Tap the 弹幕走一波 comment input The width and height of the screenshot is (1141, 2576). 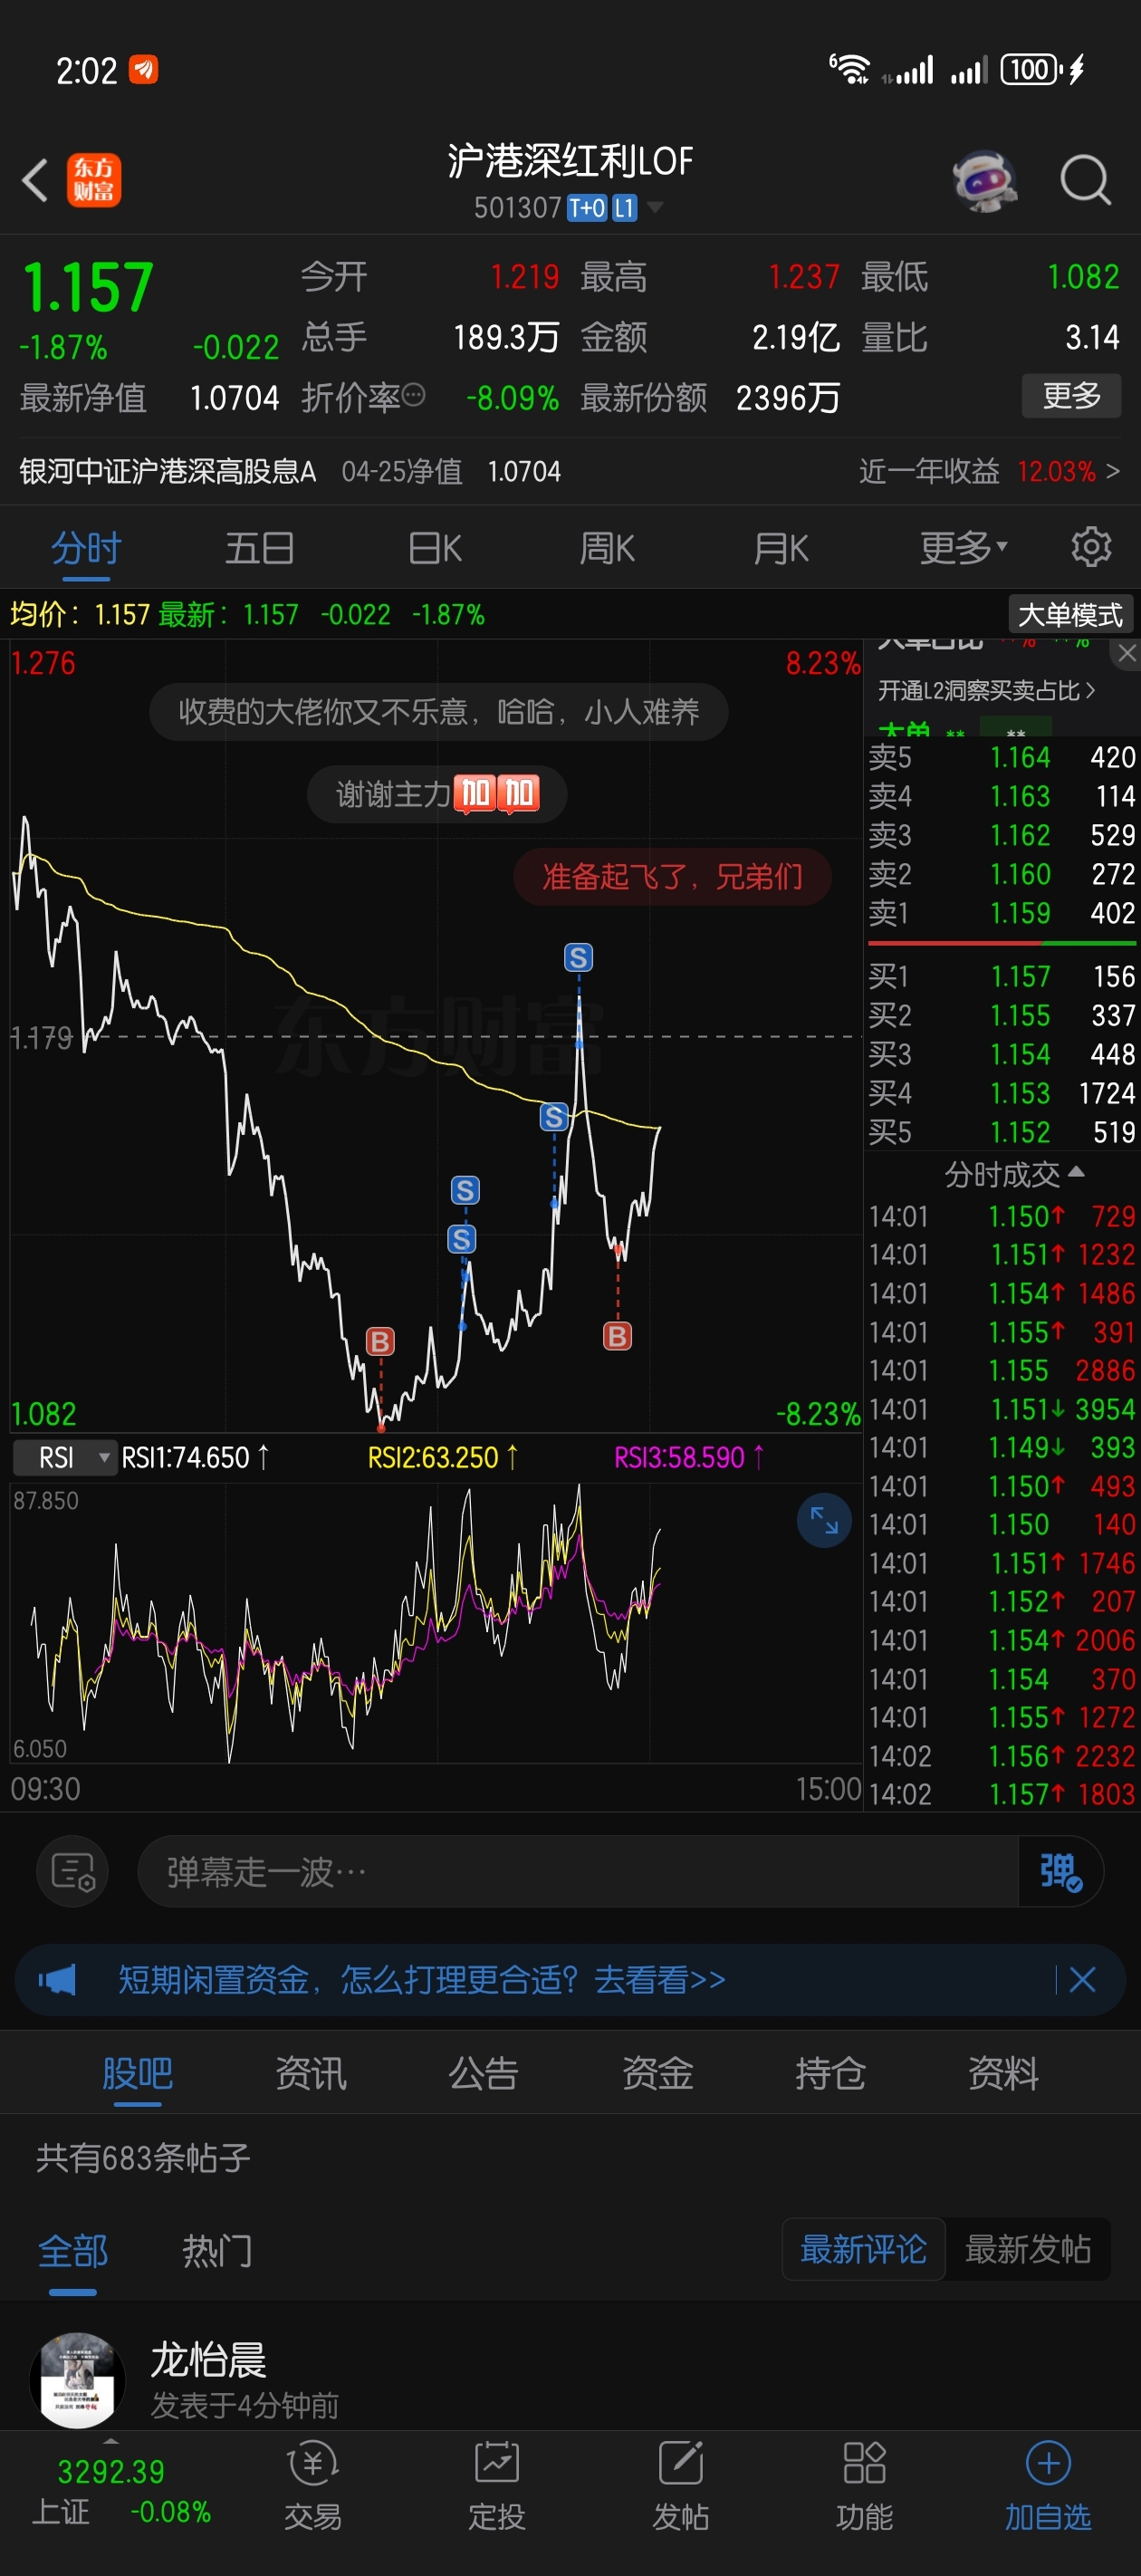point(578,1871)
